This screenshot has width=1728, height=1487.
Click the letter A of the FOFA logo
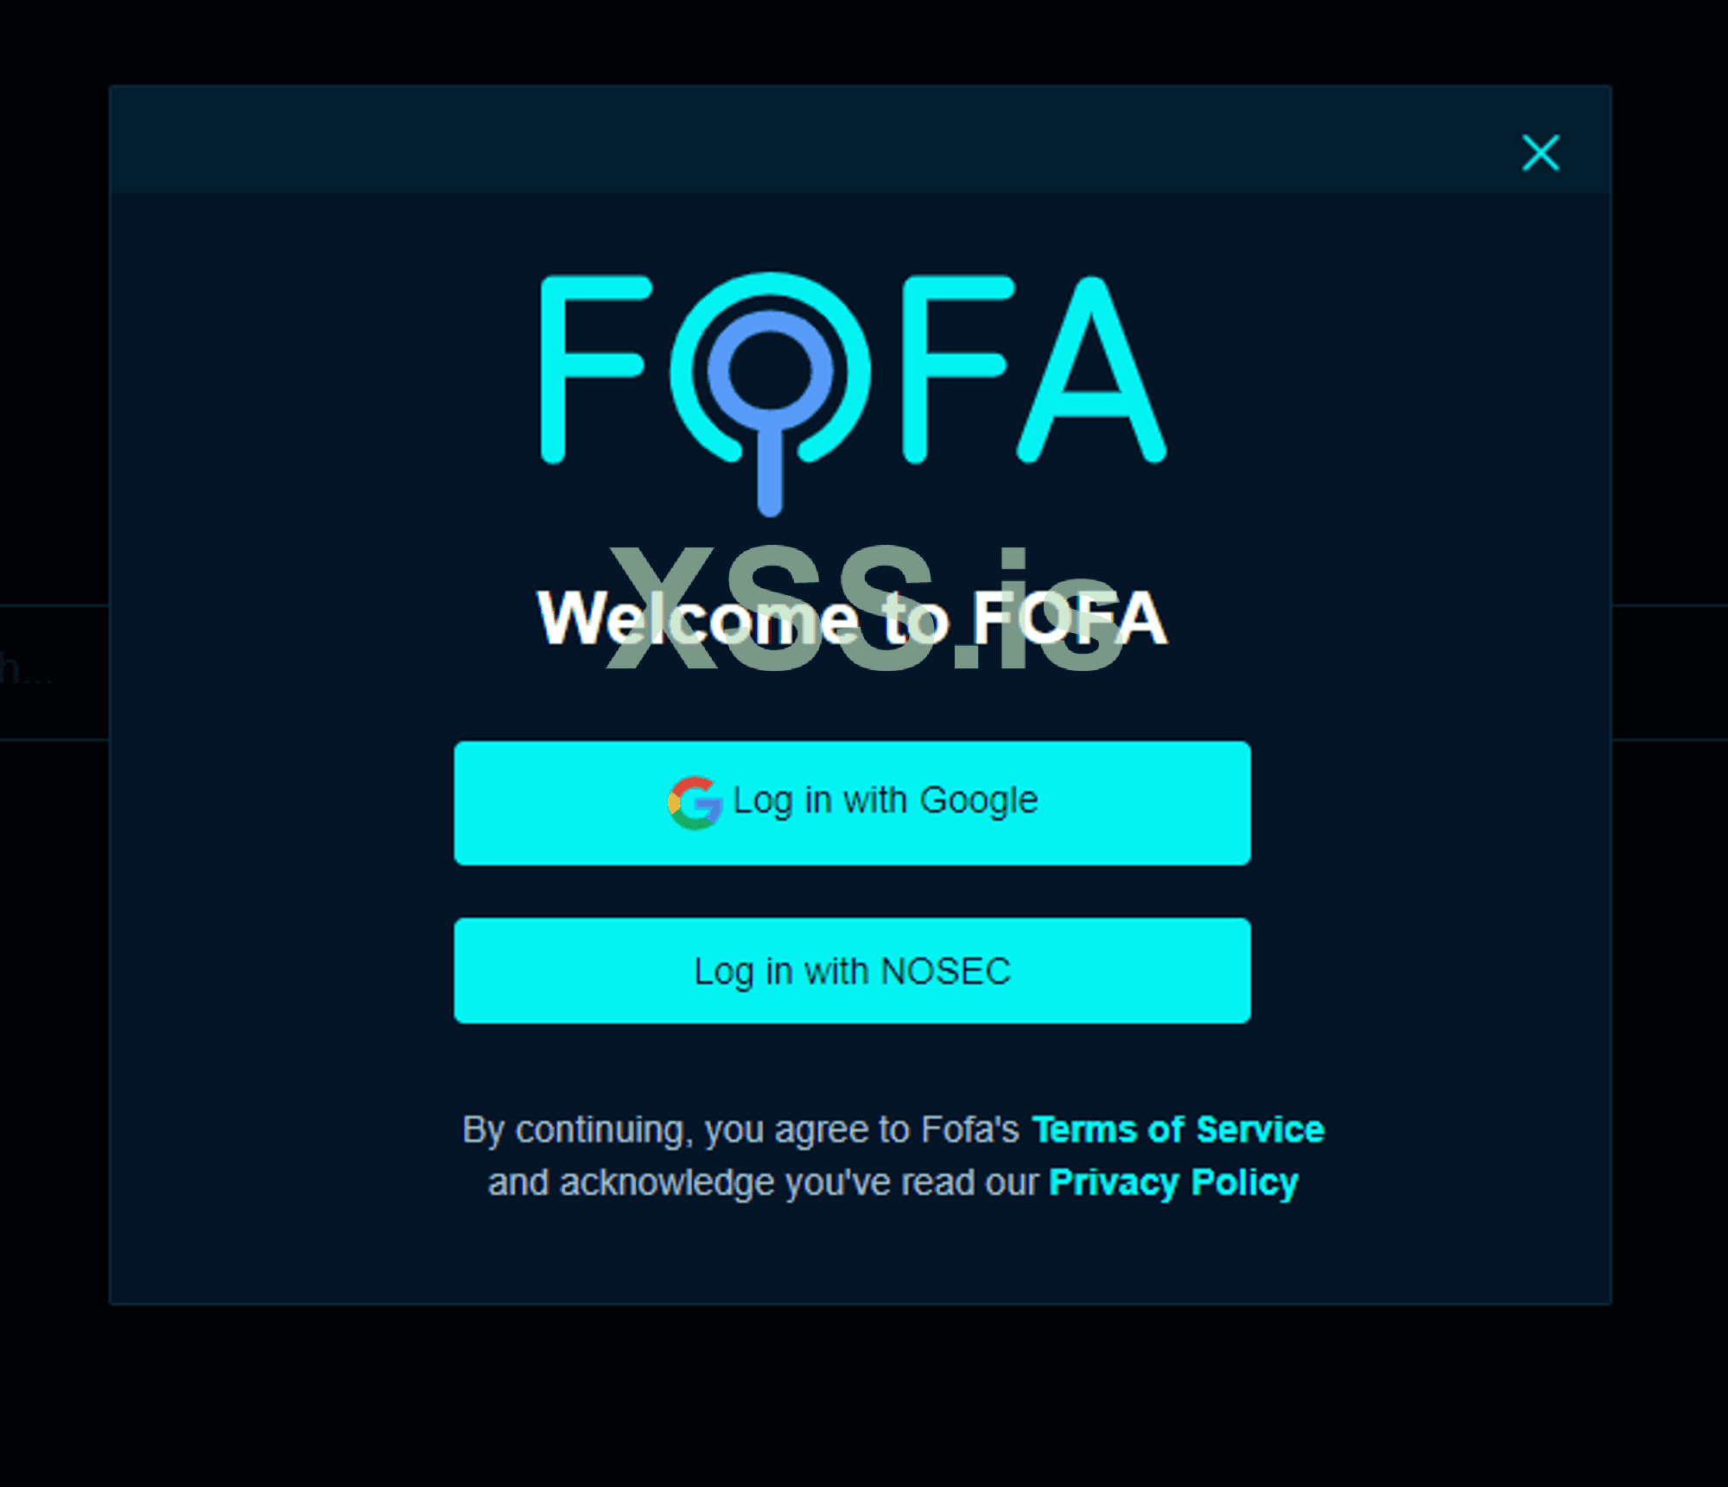(x=1092, y=370)
